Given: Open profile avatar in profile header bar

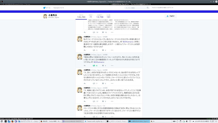Looking at the screenshot, I should 45,16.
